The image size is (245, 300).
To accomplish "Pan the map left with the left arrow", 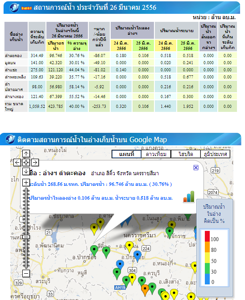I will coord(17,162).
